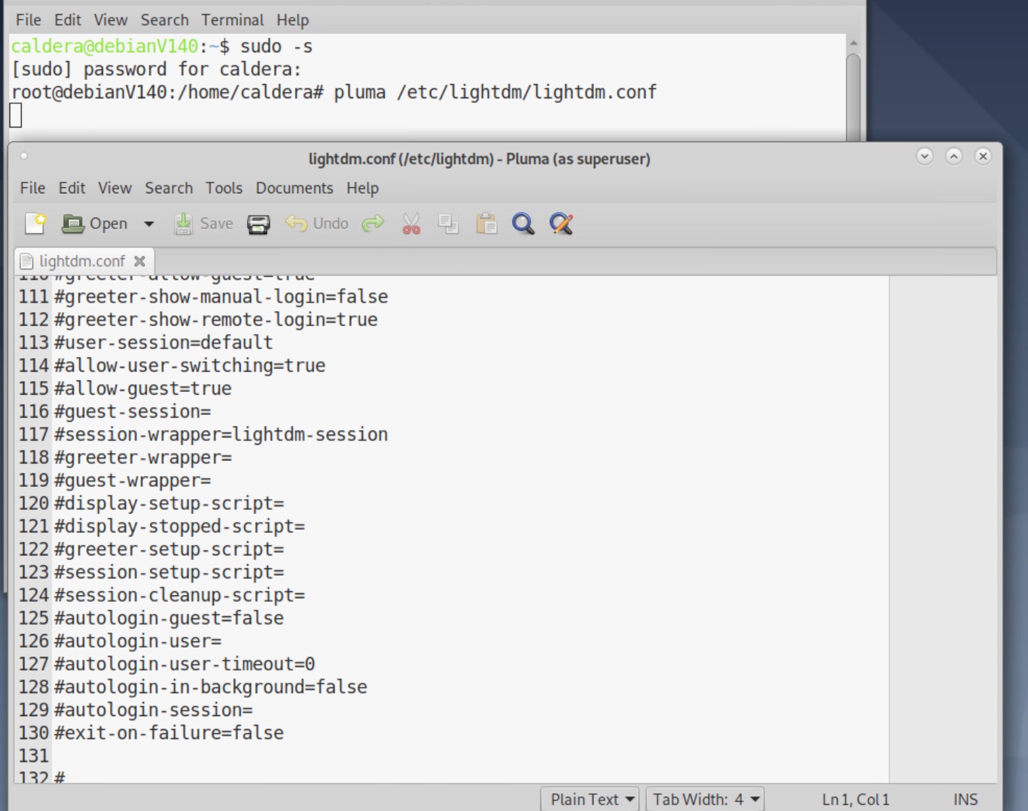Click the Open button in toolbar
The height and width of the screenshot is (811, 1028).
pyautogui.click(x=95, y=223)
